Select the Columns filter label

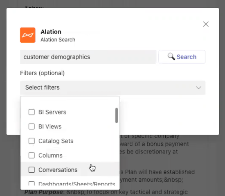point(50,155)
